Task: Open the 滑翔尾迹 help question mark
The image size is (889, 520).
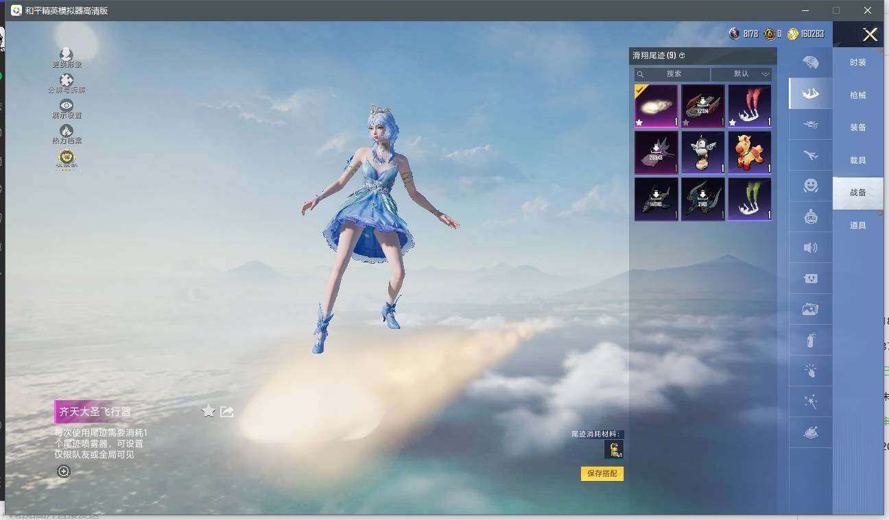Action: pyautogui.click(x=682, y=55)
